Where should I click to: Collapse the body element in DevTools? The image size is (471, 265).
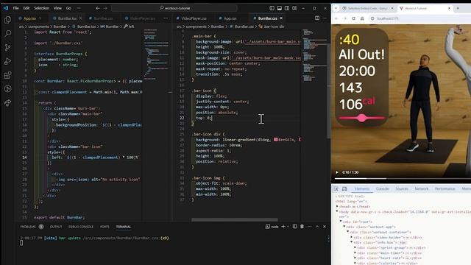[x=337, y=211]
